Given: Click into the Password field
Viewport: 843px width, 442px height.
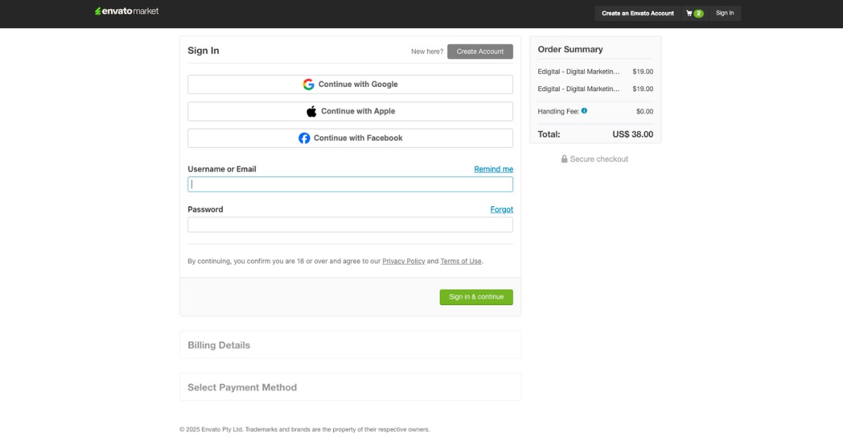Looking at the screenshot, I should point(350,225).
